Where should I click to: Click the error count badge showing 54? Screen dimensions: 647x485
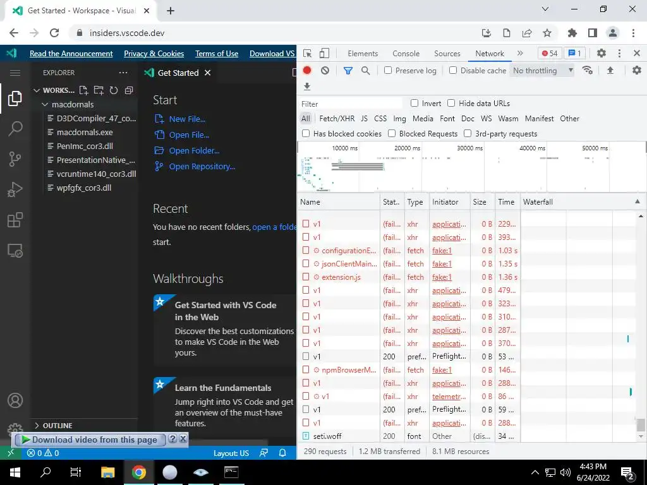549,53
